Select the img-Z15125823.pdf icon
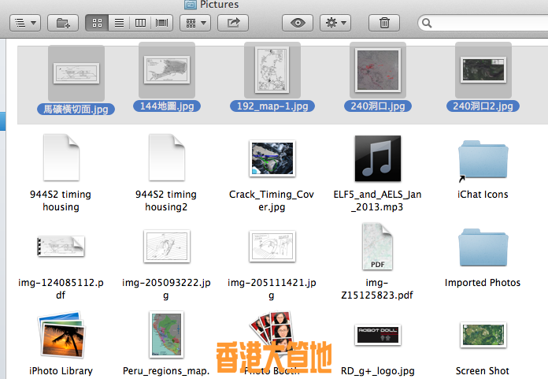Viewport: 548px width, 379px height. 377,247
